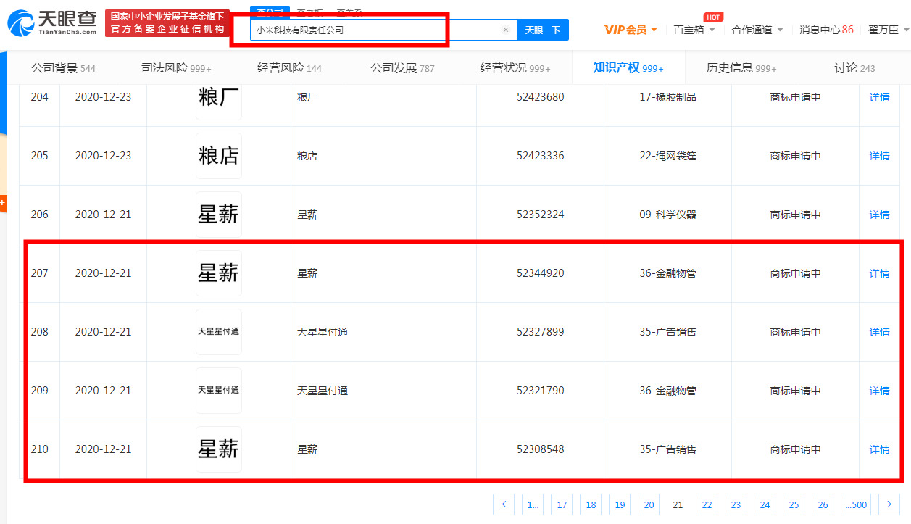Screen dimensions: 911x524
Task: Go to page 23
Action: click(736, 504)
